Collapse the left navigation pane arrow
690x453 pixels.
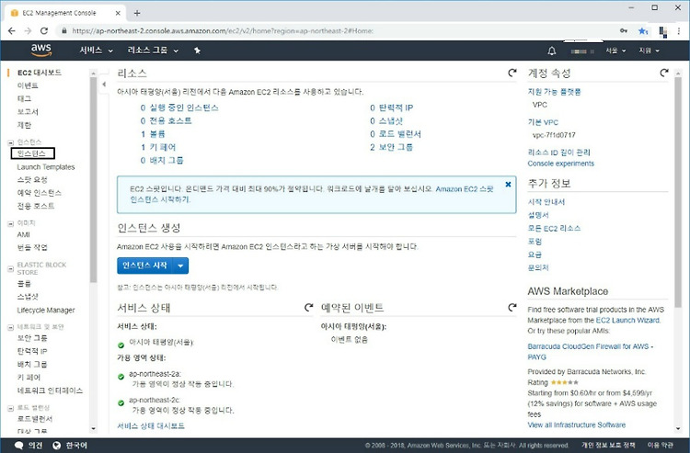pyautogui.click(x=104, y=84)
